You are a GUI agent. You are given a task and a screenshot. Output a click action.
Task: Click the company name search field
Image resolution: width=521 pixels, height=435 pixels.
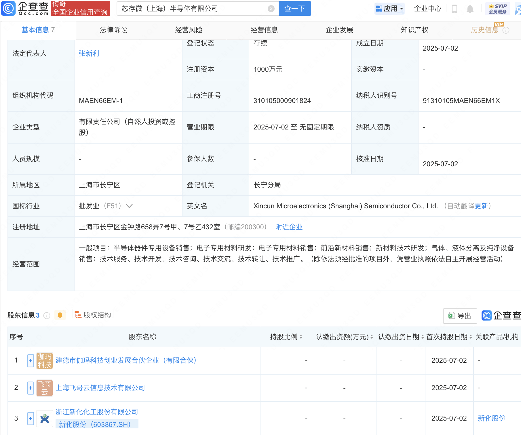tap(193, 9)
